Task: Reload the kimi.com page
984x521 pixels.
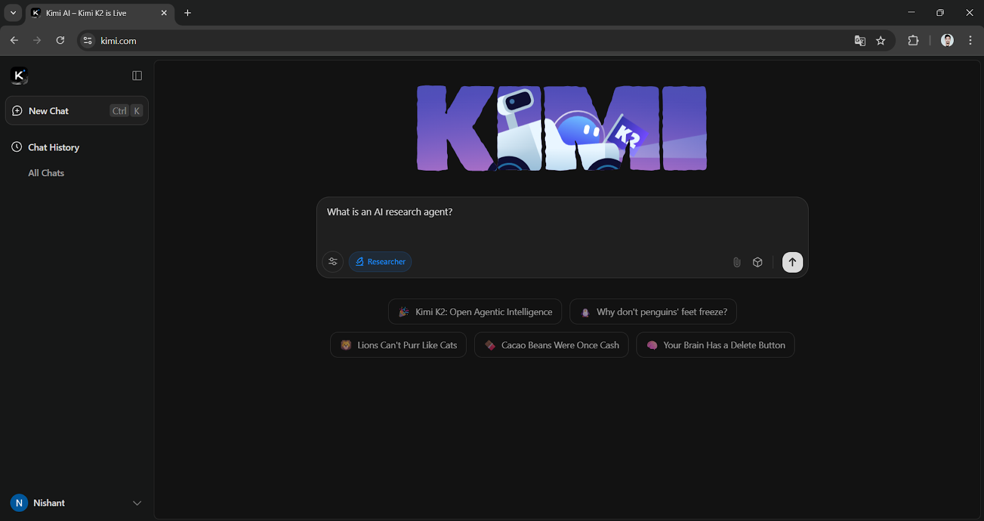Action: [60, 41]
